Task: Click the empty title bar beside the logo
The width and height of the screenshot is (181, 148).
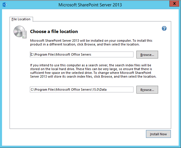Action: 32,5
